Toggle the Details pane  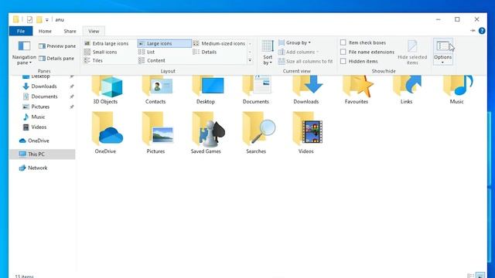click(56, 59)
